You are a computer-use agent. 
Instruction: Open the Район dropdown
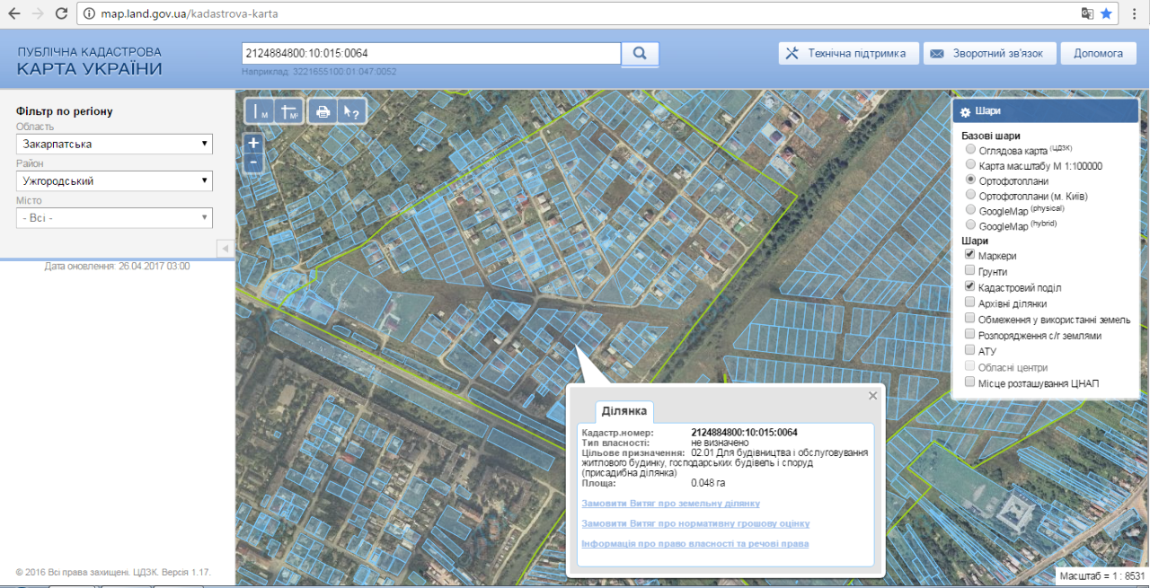pos(114,180)
